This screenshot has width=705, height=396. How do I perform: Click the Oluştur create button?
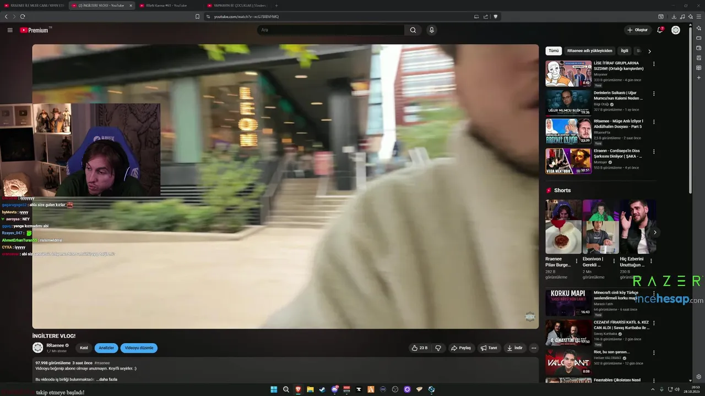[638, 30]
